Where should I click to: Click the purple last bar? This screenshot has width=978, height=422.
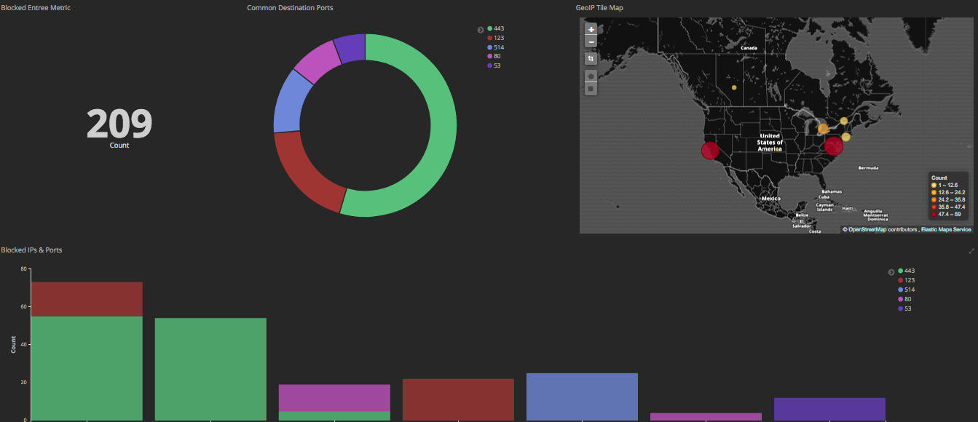tap(829, 409)
